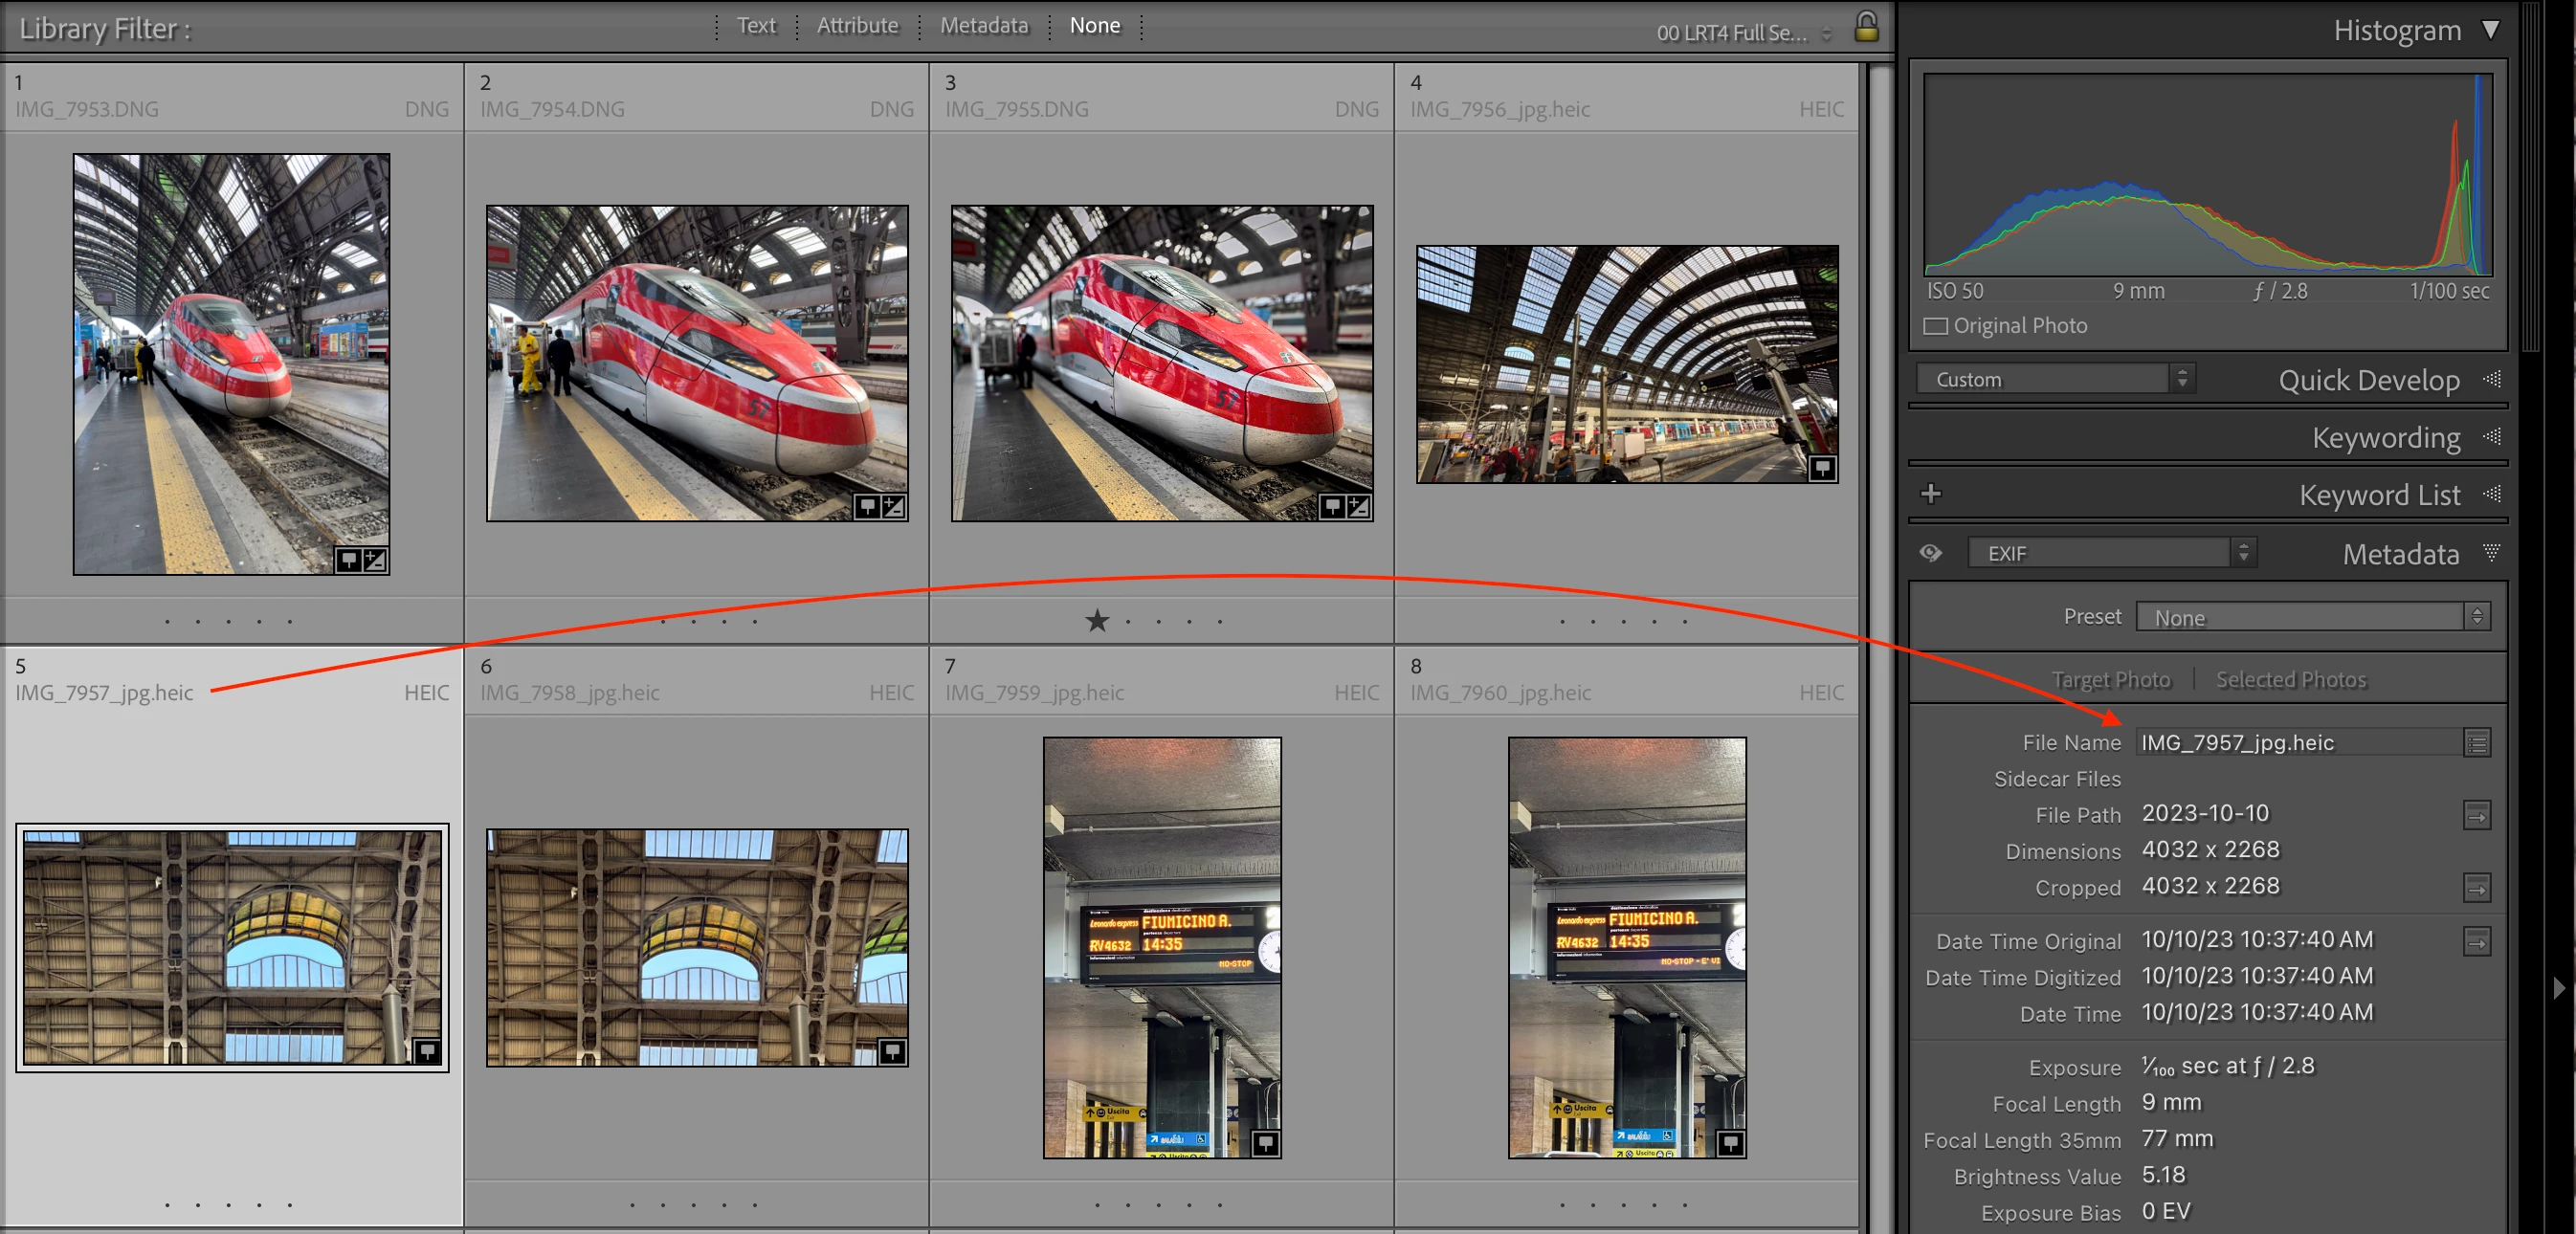This screenshot has width=2576, height=1234.
Task: Click the develop adjustments badge on IMG_7953.DNG
Action: click(x=375, y=560)
